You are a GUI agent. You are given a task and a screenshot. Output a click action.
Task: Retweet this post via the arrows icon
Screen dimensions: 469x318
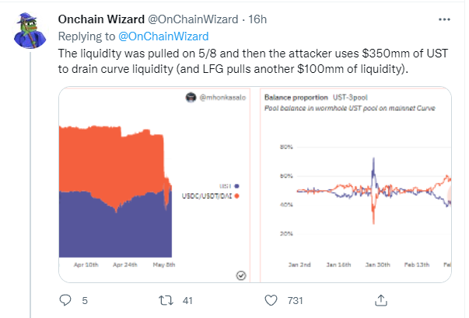[165, 299]
